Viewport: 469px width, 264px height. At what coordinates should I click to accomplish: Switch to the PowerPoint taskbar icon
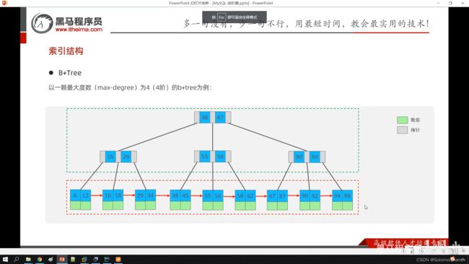(x=62, y=259)
